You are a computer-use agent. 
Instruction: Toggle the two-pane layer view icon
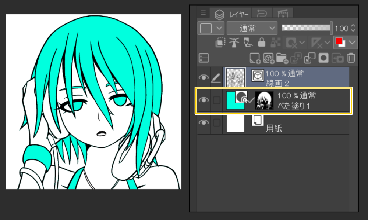204,58
